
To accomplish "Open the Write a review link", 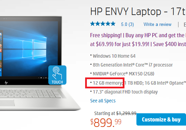I will 157,24.
